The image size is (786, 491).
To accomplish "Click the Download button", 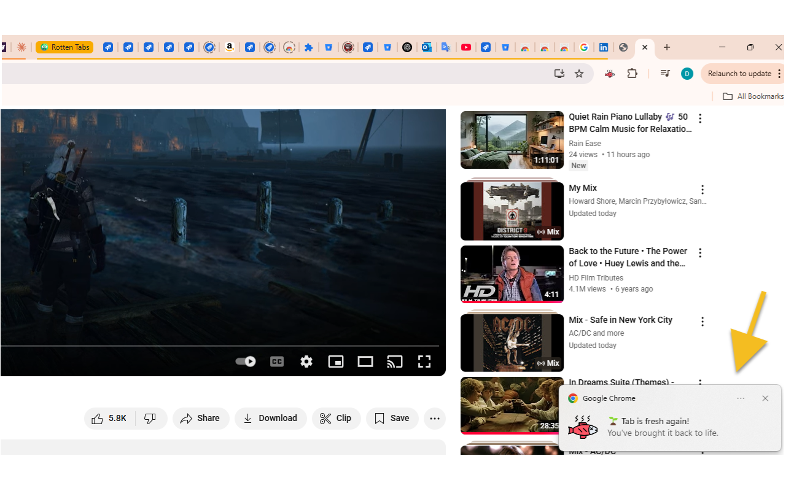I will tap(270, 419).
